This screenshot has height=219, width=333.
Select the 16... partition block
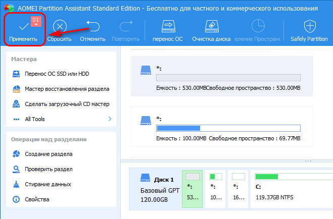(x=239, y=189)
